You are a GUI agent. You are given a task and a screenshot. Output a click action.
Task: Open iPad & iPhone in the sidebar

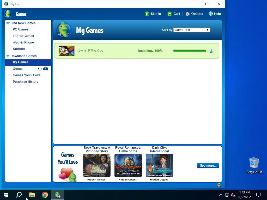click(23, 42)
